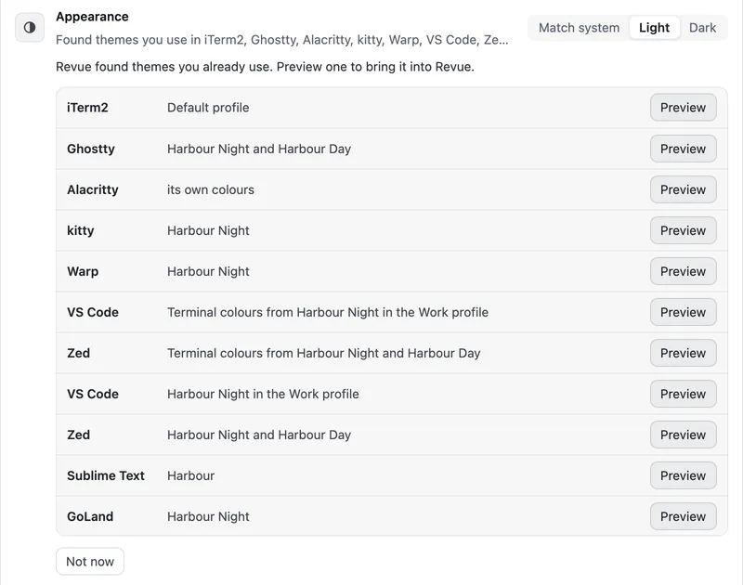Viewport: 743px width, 585px height.
Task: Preview Zed terminal colours row
Action: click(x=683, y=353)
